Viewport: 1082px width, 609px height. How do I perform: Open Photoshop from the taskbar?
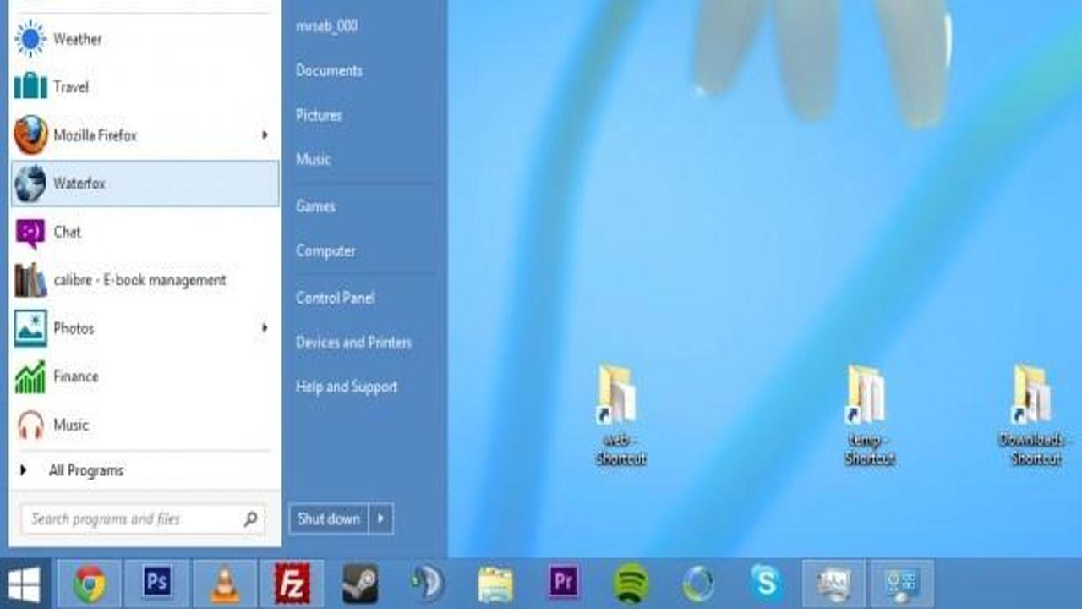pyautogui.click(x=157, y=584)
